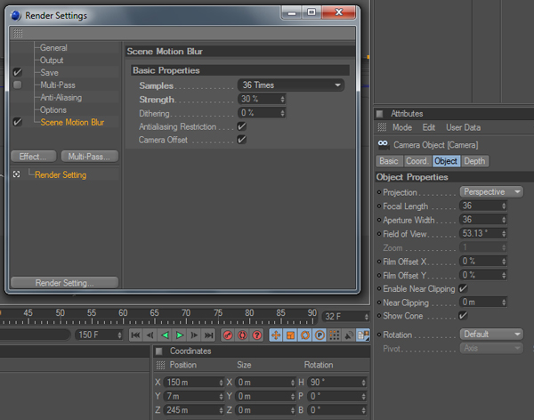Open the Projection dropdown set to Perspective
534x420 pixels.
pos(491,191)
